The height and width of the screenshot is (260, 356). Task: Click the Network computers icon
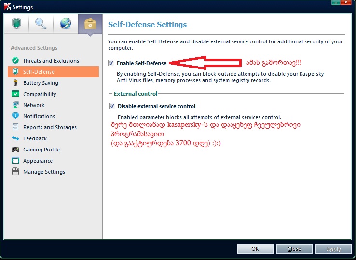click(15, 105)
